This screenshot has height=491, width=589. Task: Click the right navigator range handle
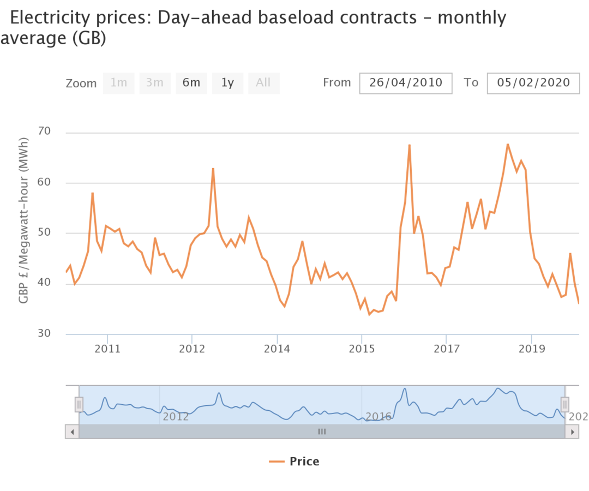tap(565, 404)
